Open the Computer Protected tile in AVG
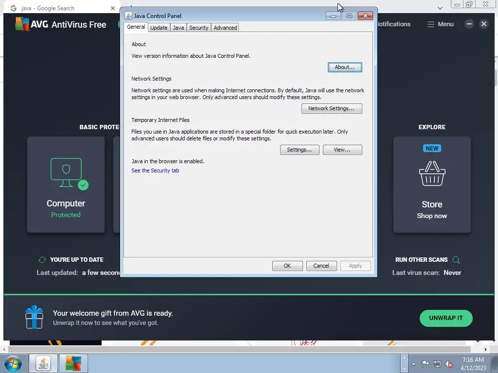 (x=66, y=185)
